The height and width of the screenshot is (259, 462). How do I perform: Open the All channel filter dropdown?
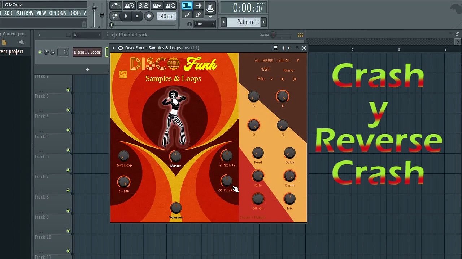point(87,35)
